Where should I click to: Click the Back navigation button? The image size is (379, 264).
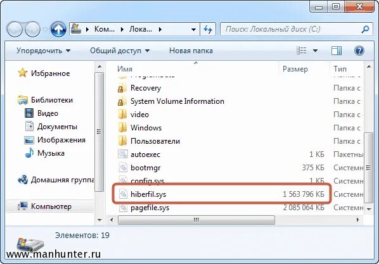[15, 29]
